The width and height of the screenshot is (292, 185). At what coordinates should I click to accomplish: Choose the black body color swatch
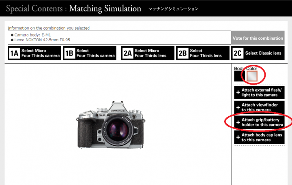click(x=239, y=76)
